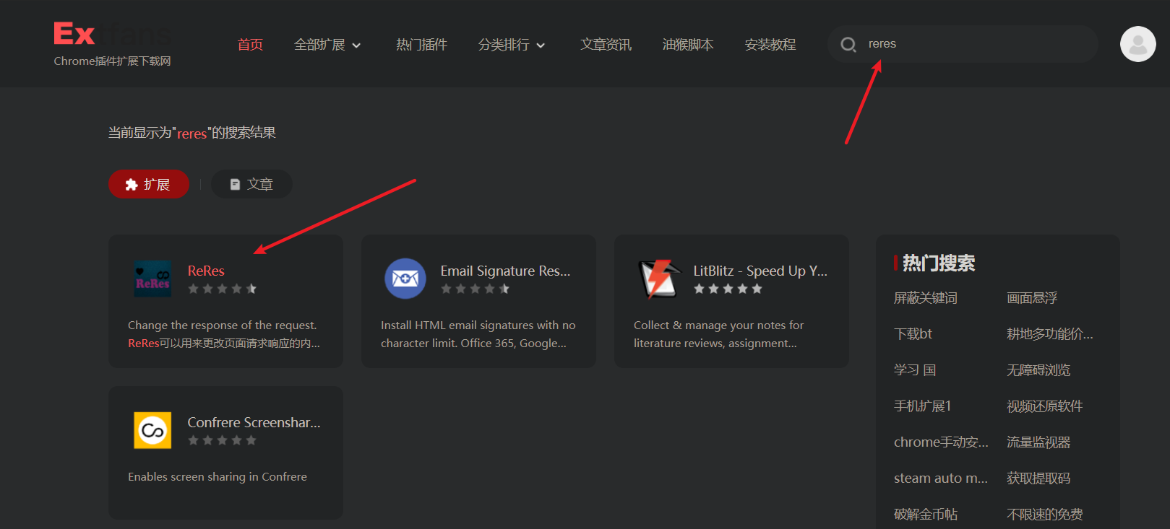Image resolution: width=1170 pixels, height=529 pixels.
Task: Click the Email Signature Rescue envelope icon
Action: click(405, 279)
